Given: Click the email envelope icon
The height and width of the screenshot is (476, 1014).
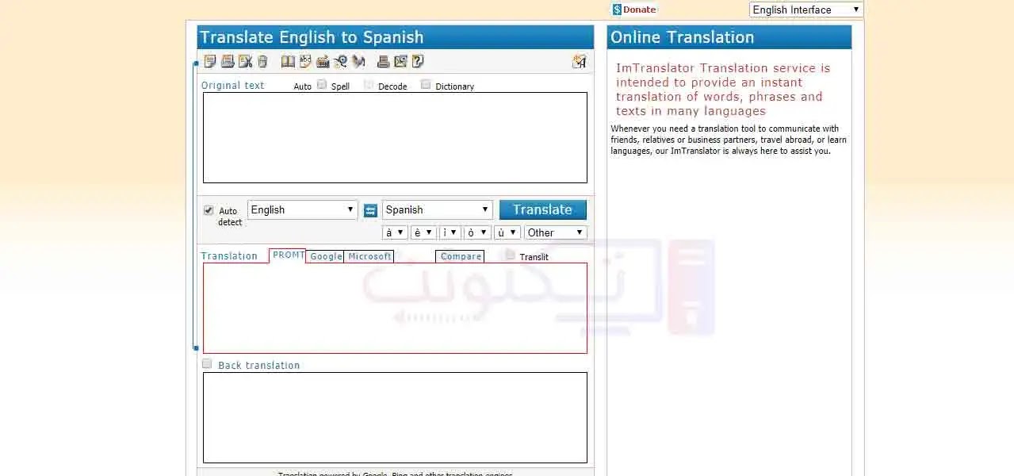Looking at the screenshot, I should click(x=400, y=61).
